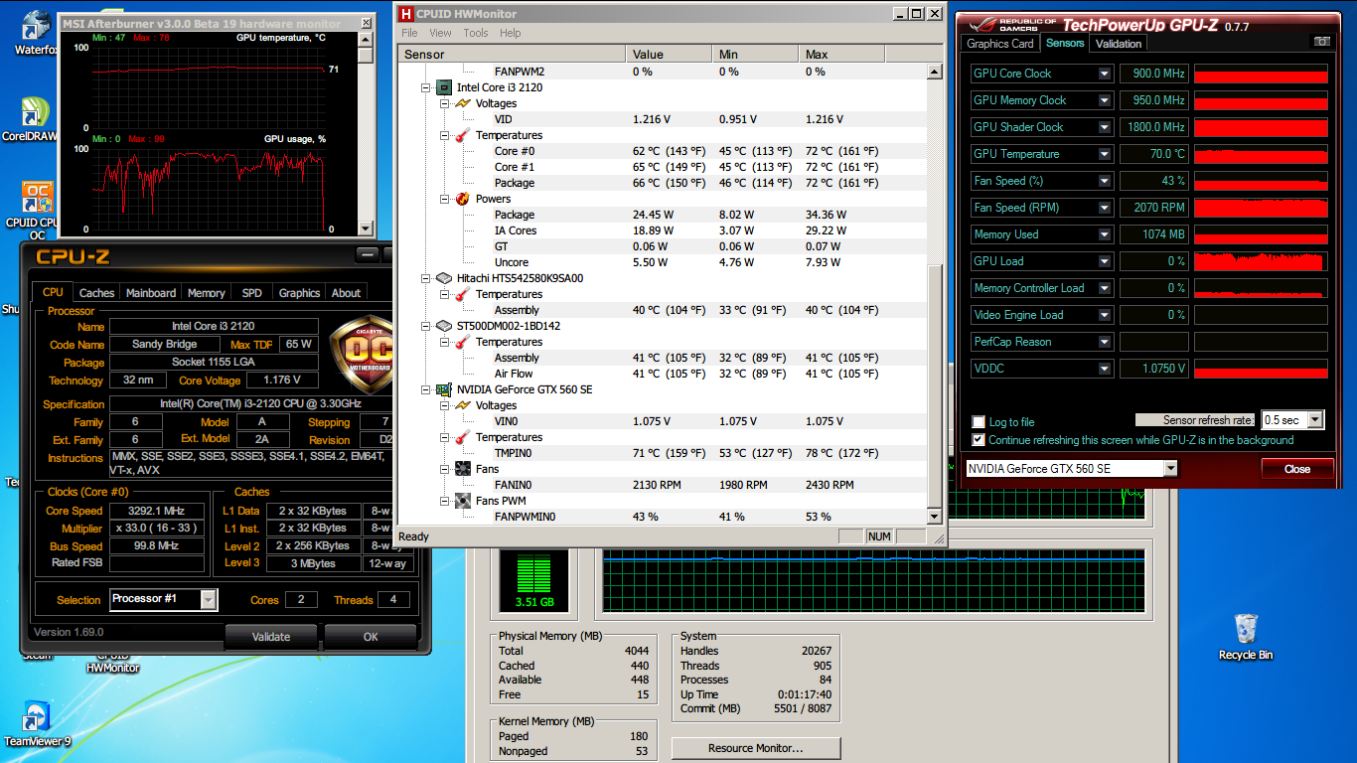The height and width of the screenshot is (763, 1357).
Task: Click the ST500DM002 drive icon in HWMonitor
Action: click(x=444, y=326)
